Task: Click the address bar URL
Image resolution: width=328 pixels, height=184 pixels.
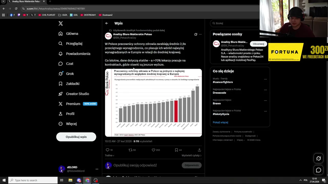Action: click(x=56, y=9)
